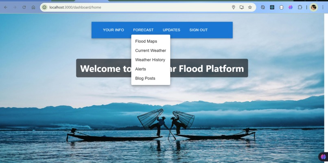The width and height of the screenshot is (328, 163).
Task: Open the Chrome three-dot menu
Action: point(323,7)
